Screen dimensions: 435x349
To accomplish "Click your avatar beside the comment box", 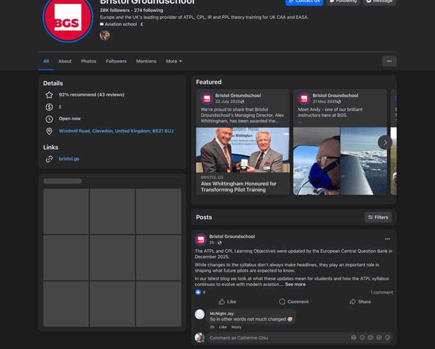I will click(199, 338).
